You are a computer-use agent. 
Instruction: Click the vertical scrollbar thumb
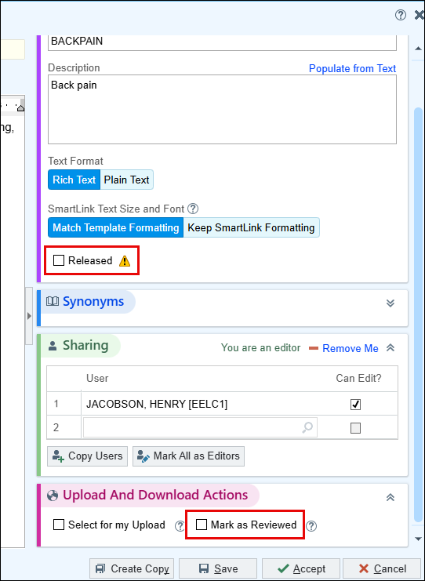point(418,314)
